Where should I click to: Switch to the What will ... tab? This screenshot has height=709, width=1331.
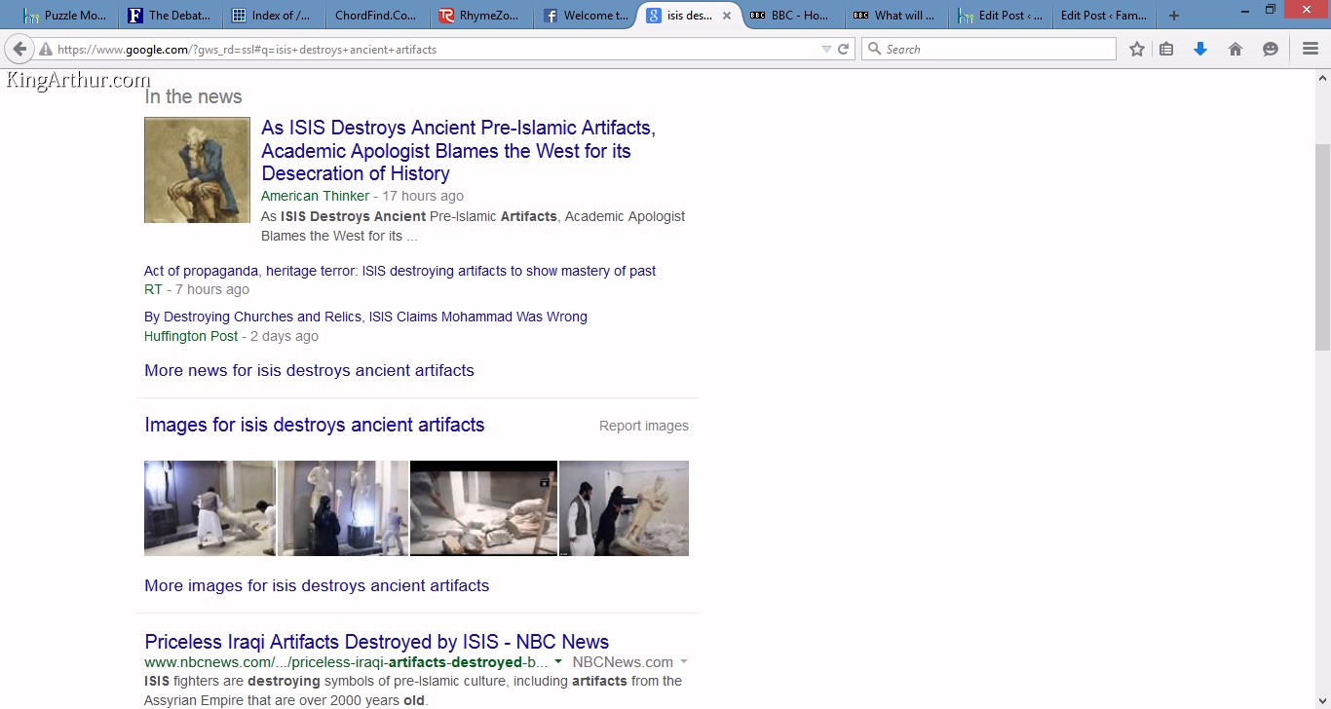click(x=895, y=16)
